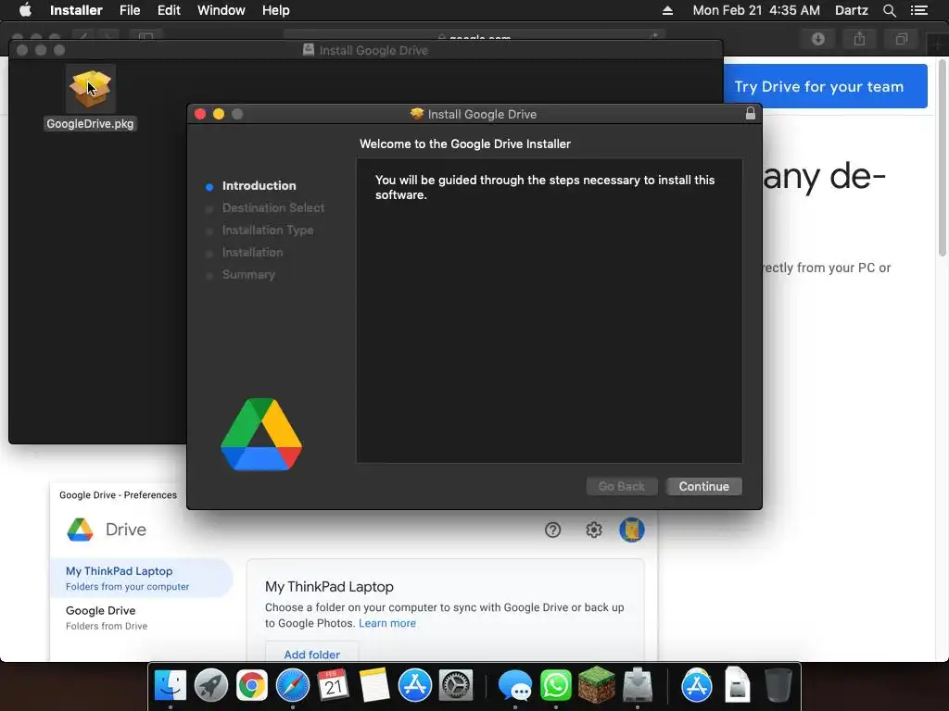Open the Window menu
The height and width of the screenshot is (711, 949).
[x=221, y=10]
